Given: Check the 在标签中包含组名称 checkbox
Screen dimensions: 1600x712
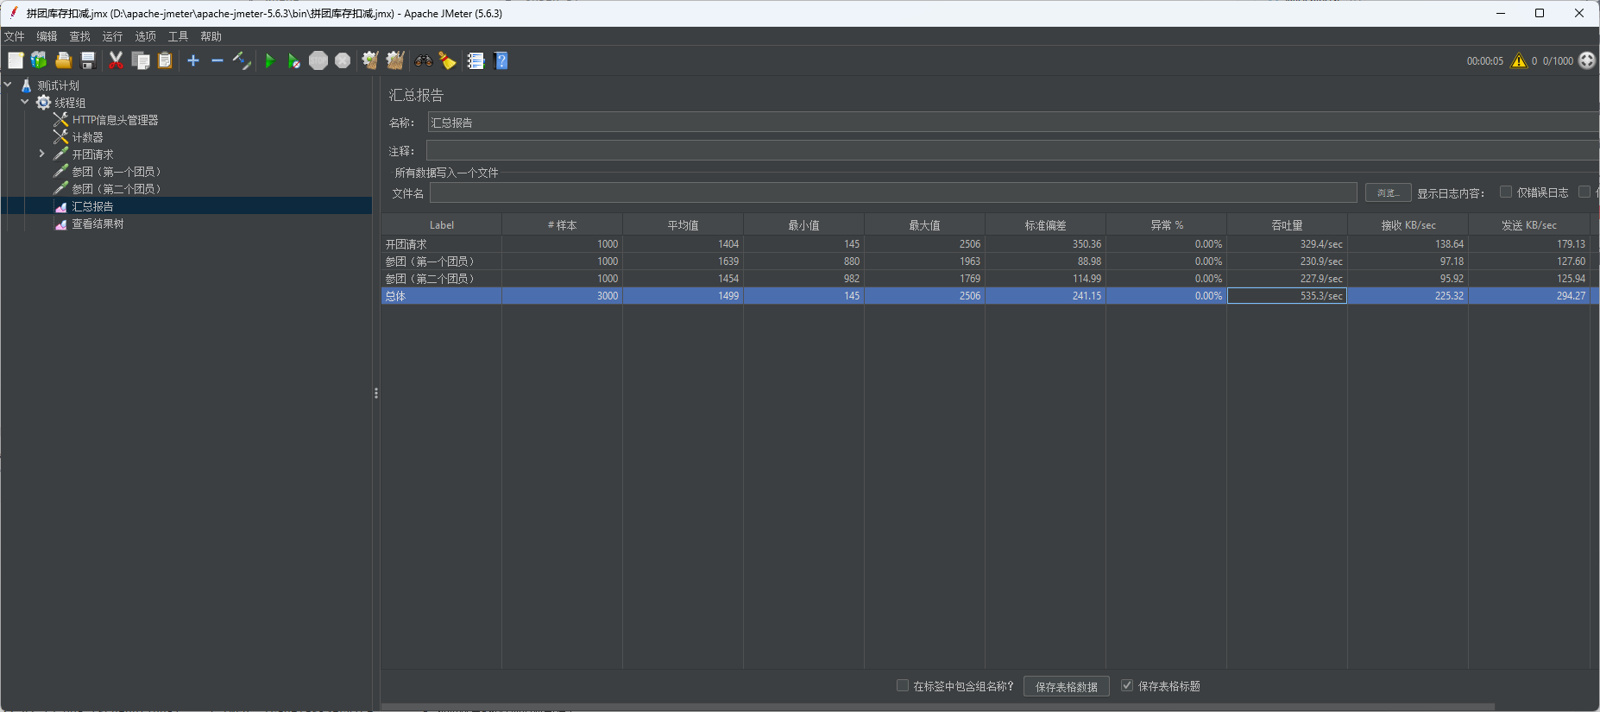Looking at the screenshot, I should [903, 686].
